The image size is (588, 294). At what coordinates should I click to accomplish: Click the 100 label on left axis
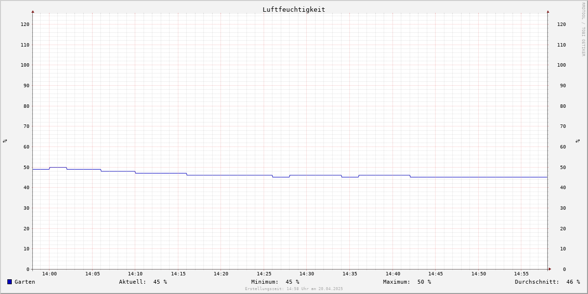coord(25,65)
